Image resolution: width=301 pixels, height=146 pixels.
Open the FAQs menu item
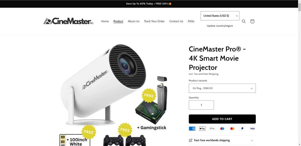click(191, 21)
